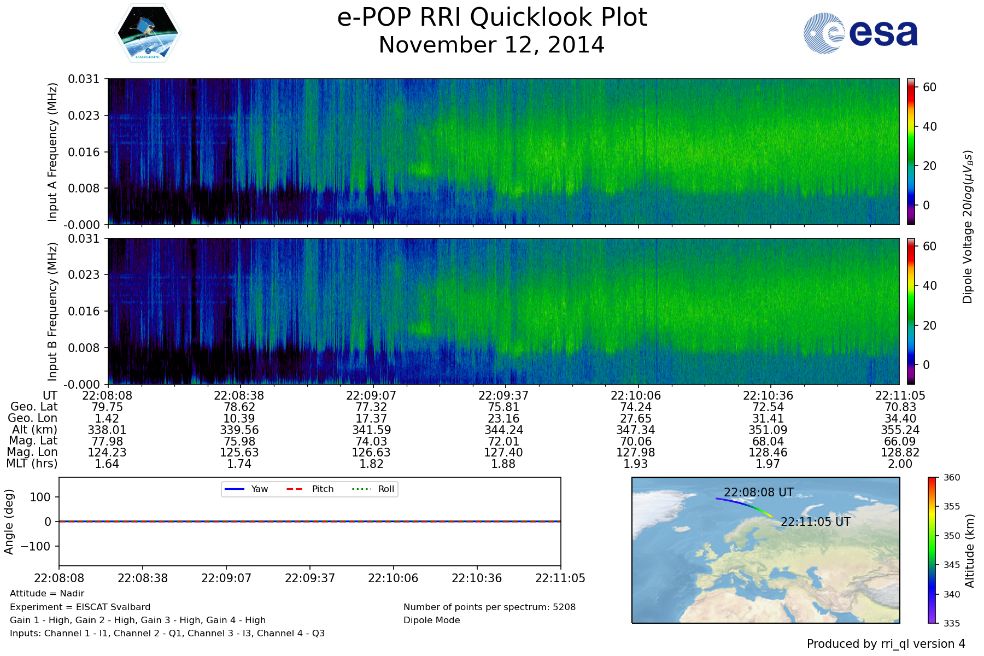
Task: Click the 'Produced by rri_ql version 4' footer
Action: click(886, 644)
